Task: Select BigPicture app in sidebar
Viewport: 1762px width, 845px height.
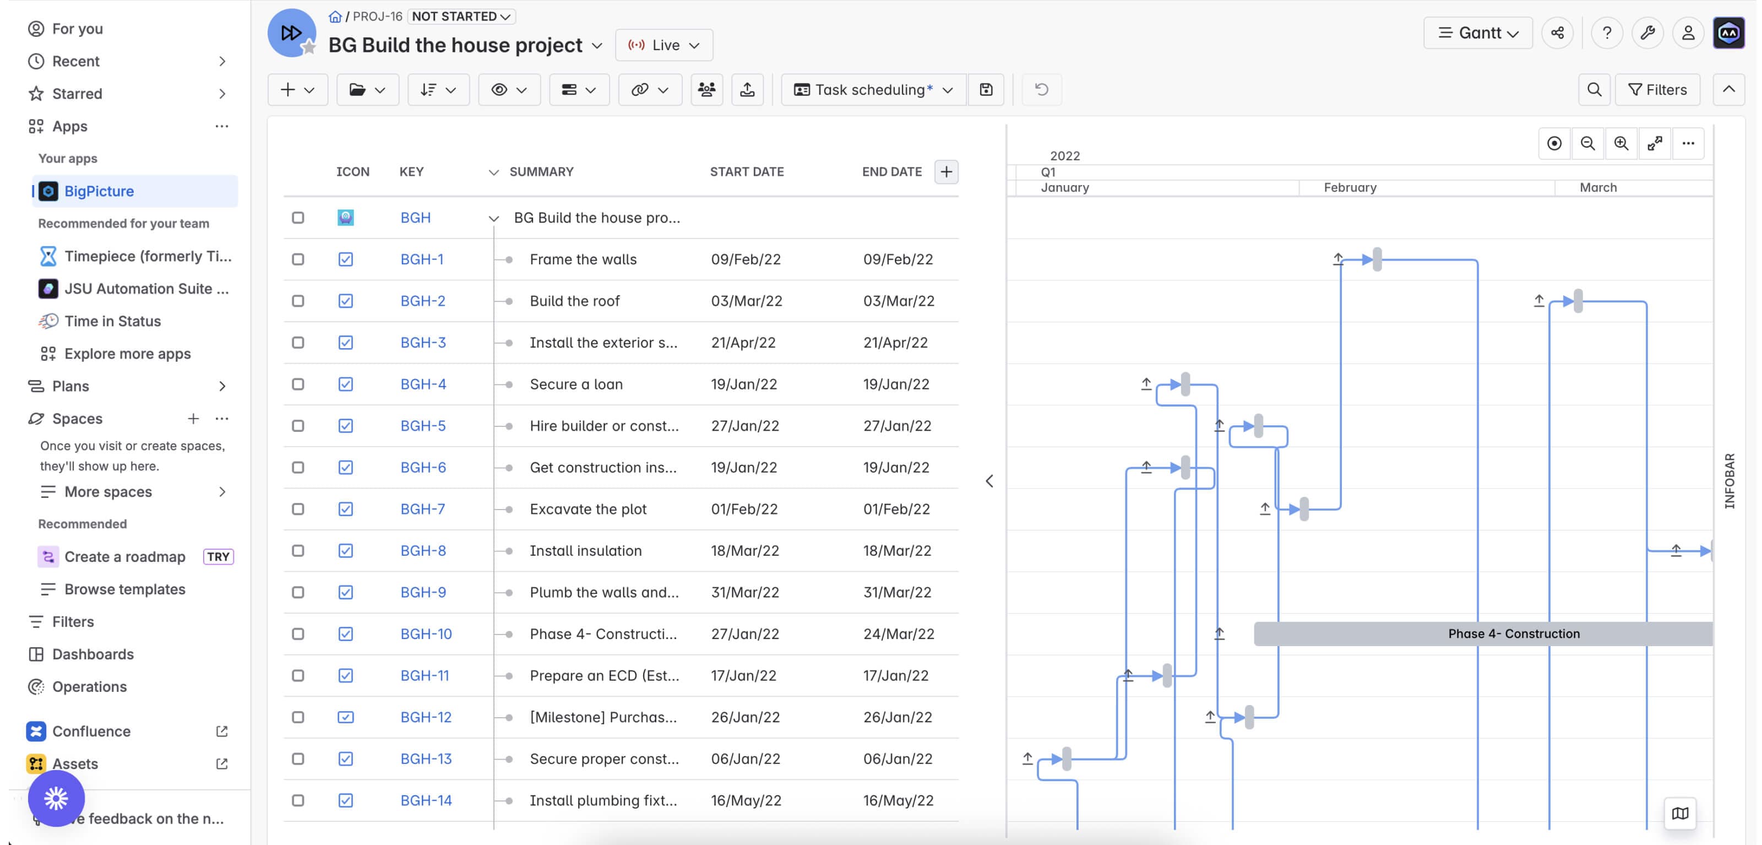Action: click(135, 191)
